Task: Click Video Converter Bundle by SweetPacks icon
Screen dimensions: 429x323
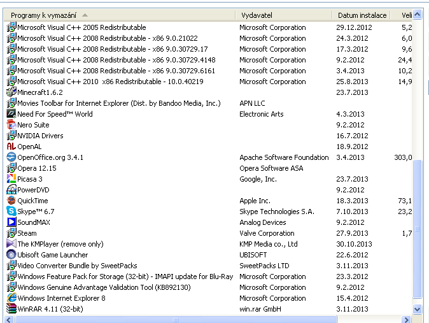Action: tap(11, 266)
